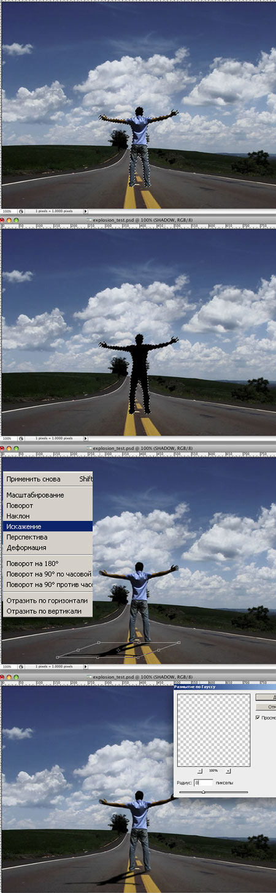
Task: Pick "Поворот" from the transform menu
Action: coord(47,506)
